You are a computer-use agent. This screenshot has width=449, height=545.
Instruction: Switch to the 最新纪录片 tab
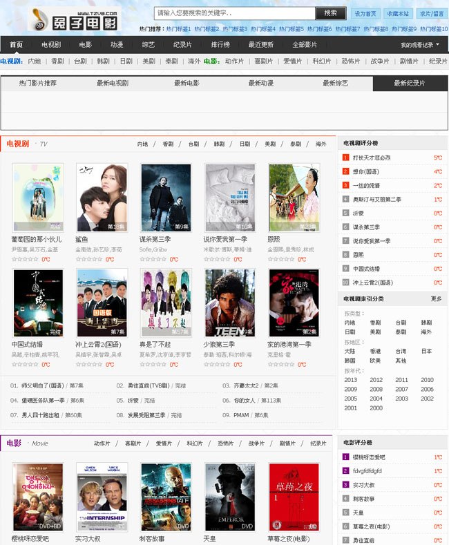coord(410,84)
